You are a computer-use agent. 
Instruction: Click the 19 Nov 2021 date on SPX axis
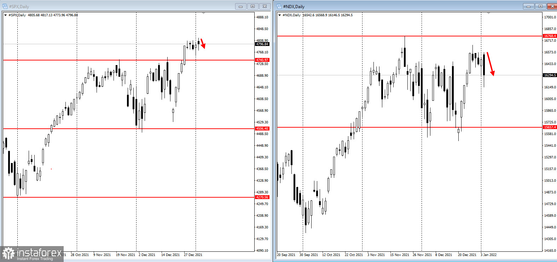pos(125,255)
